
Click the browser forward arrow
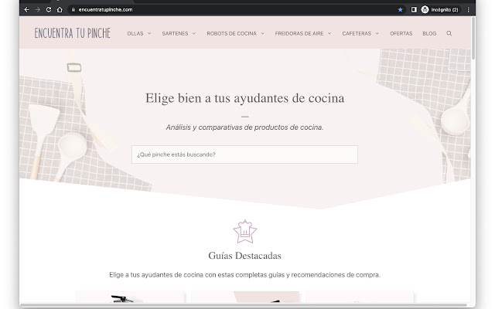point(38,10)
